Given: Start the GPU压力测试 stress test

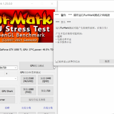Looking at the screenshot, I should coord(37,66).
